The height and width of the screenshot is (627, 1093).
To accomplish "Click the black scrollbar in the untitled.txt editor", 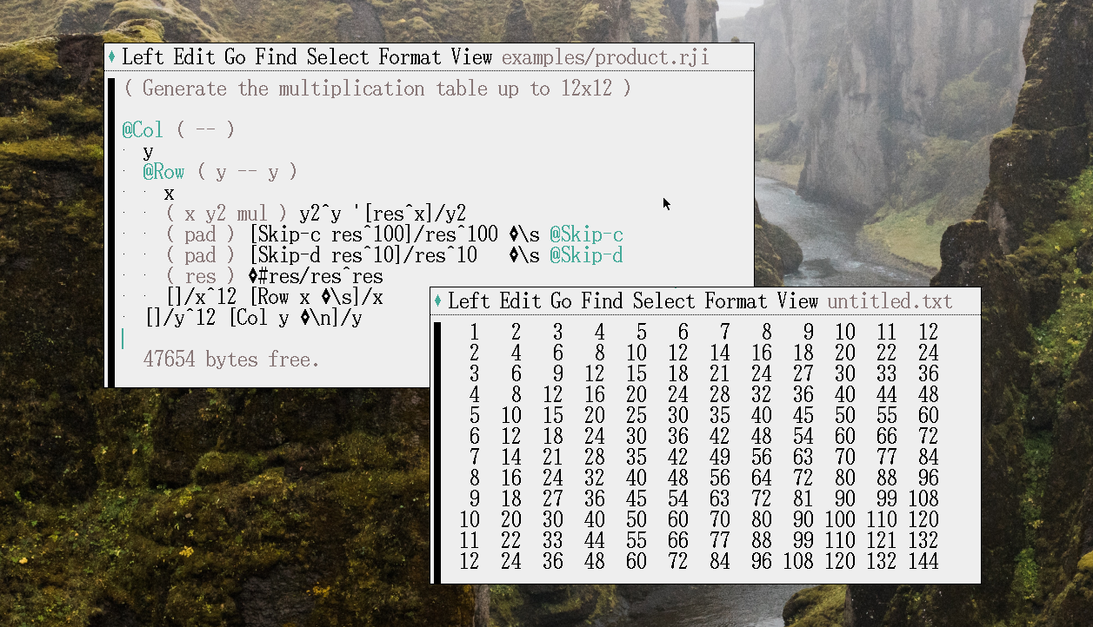I will 437,452.
